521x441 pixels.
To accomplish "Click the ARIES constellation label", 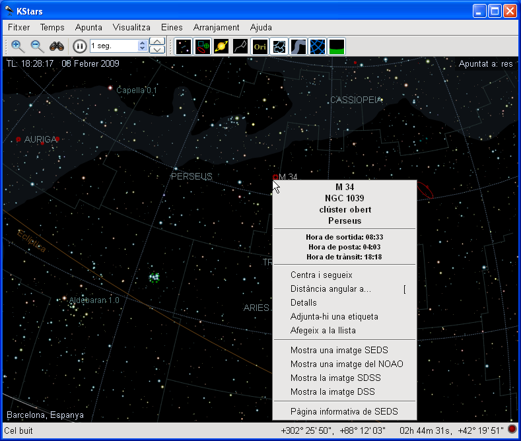I will pos(256,308).
